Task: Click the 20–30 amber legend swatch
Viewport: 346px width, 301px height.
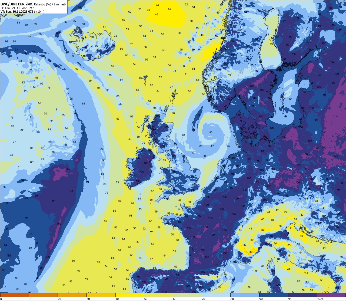Action: point(72,295)
